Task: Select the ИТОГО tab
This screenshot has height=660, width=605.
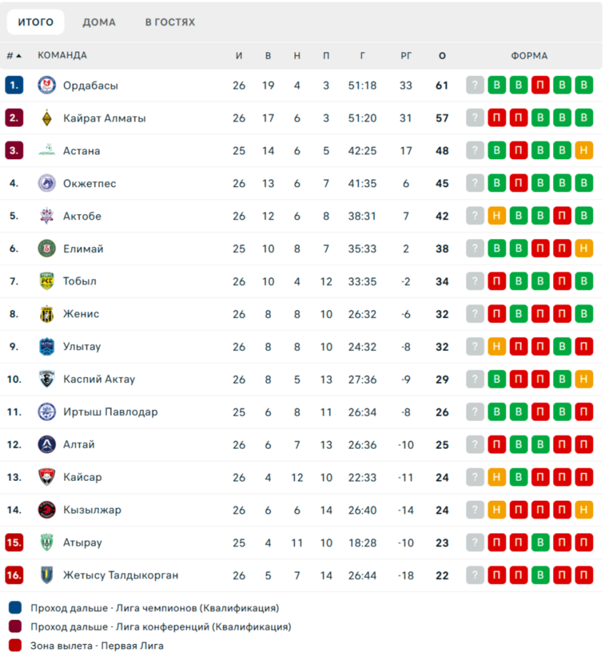Action: pyautogui.click(x=36, y=22)
